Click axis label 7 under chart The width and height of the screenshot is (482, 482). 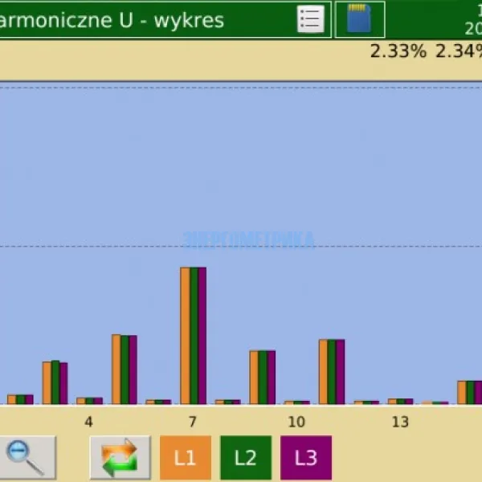(193, 422)
